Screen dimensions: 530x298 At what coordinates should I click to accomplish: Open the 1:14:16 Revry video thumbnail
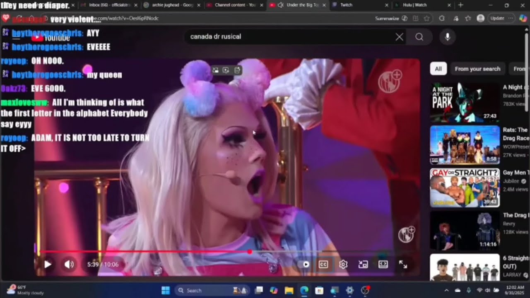coord(465,231)
